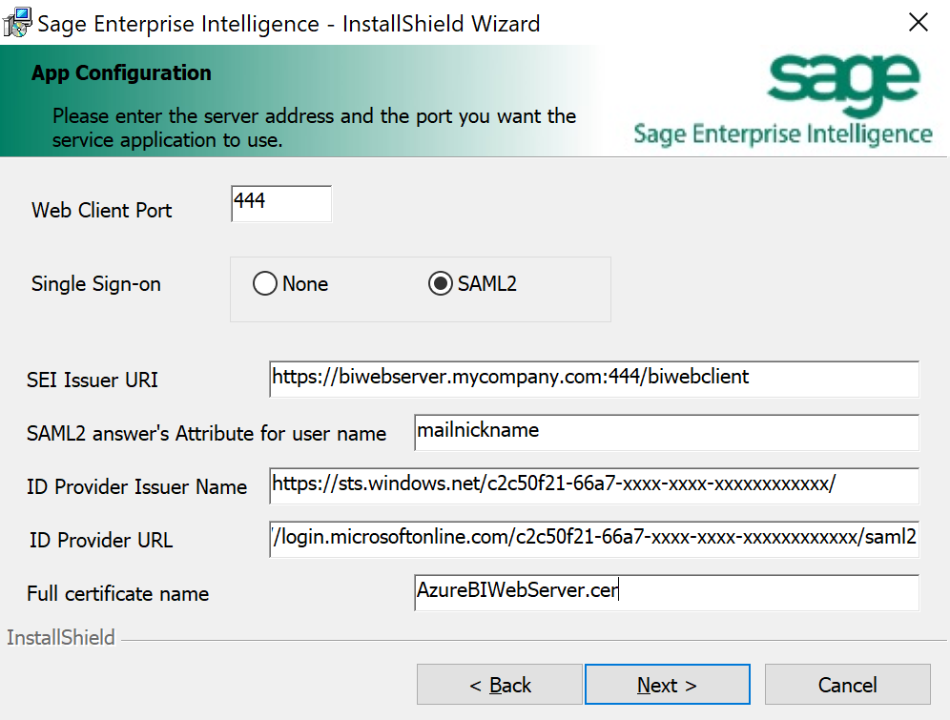Click the App Configuration heading
950x720 pixels.
tap(121, 73)
